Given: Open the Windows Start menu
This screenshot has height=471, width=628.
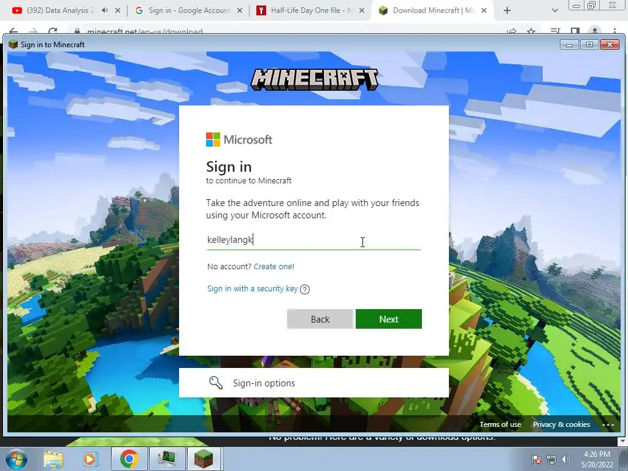Looking at the screenshot, I should pyautogui.click(x=16, y=459).
